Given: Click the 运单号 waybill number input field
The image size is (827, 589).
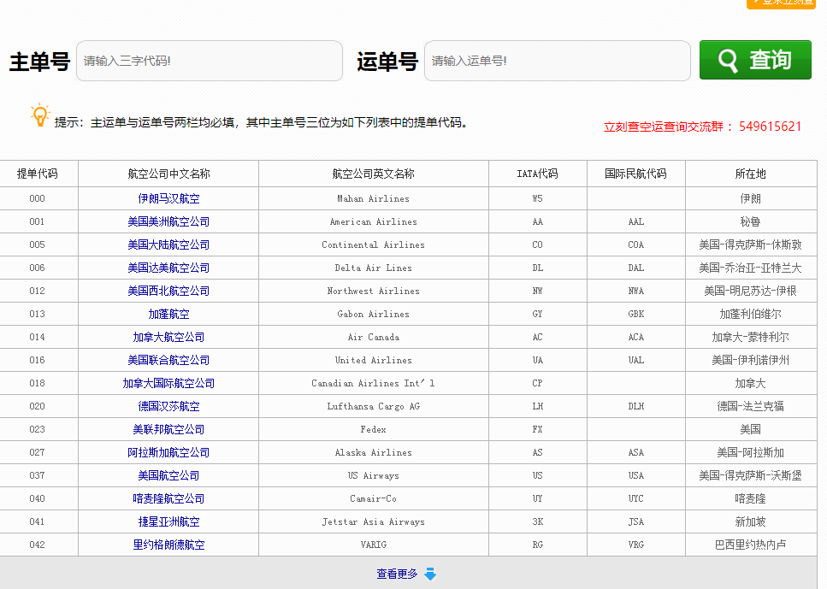Looking at the screenshot, I should pos(558,61).
